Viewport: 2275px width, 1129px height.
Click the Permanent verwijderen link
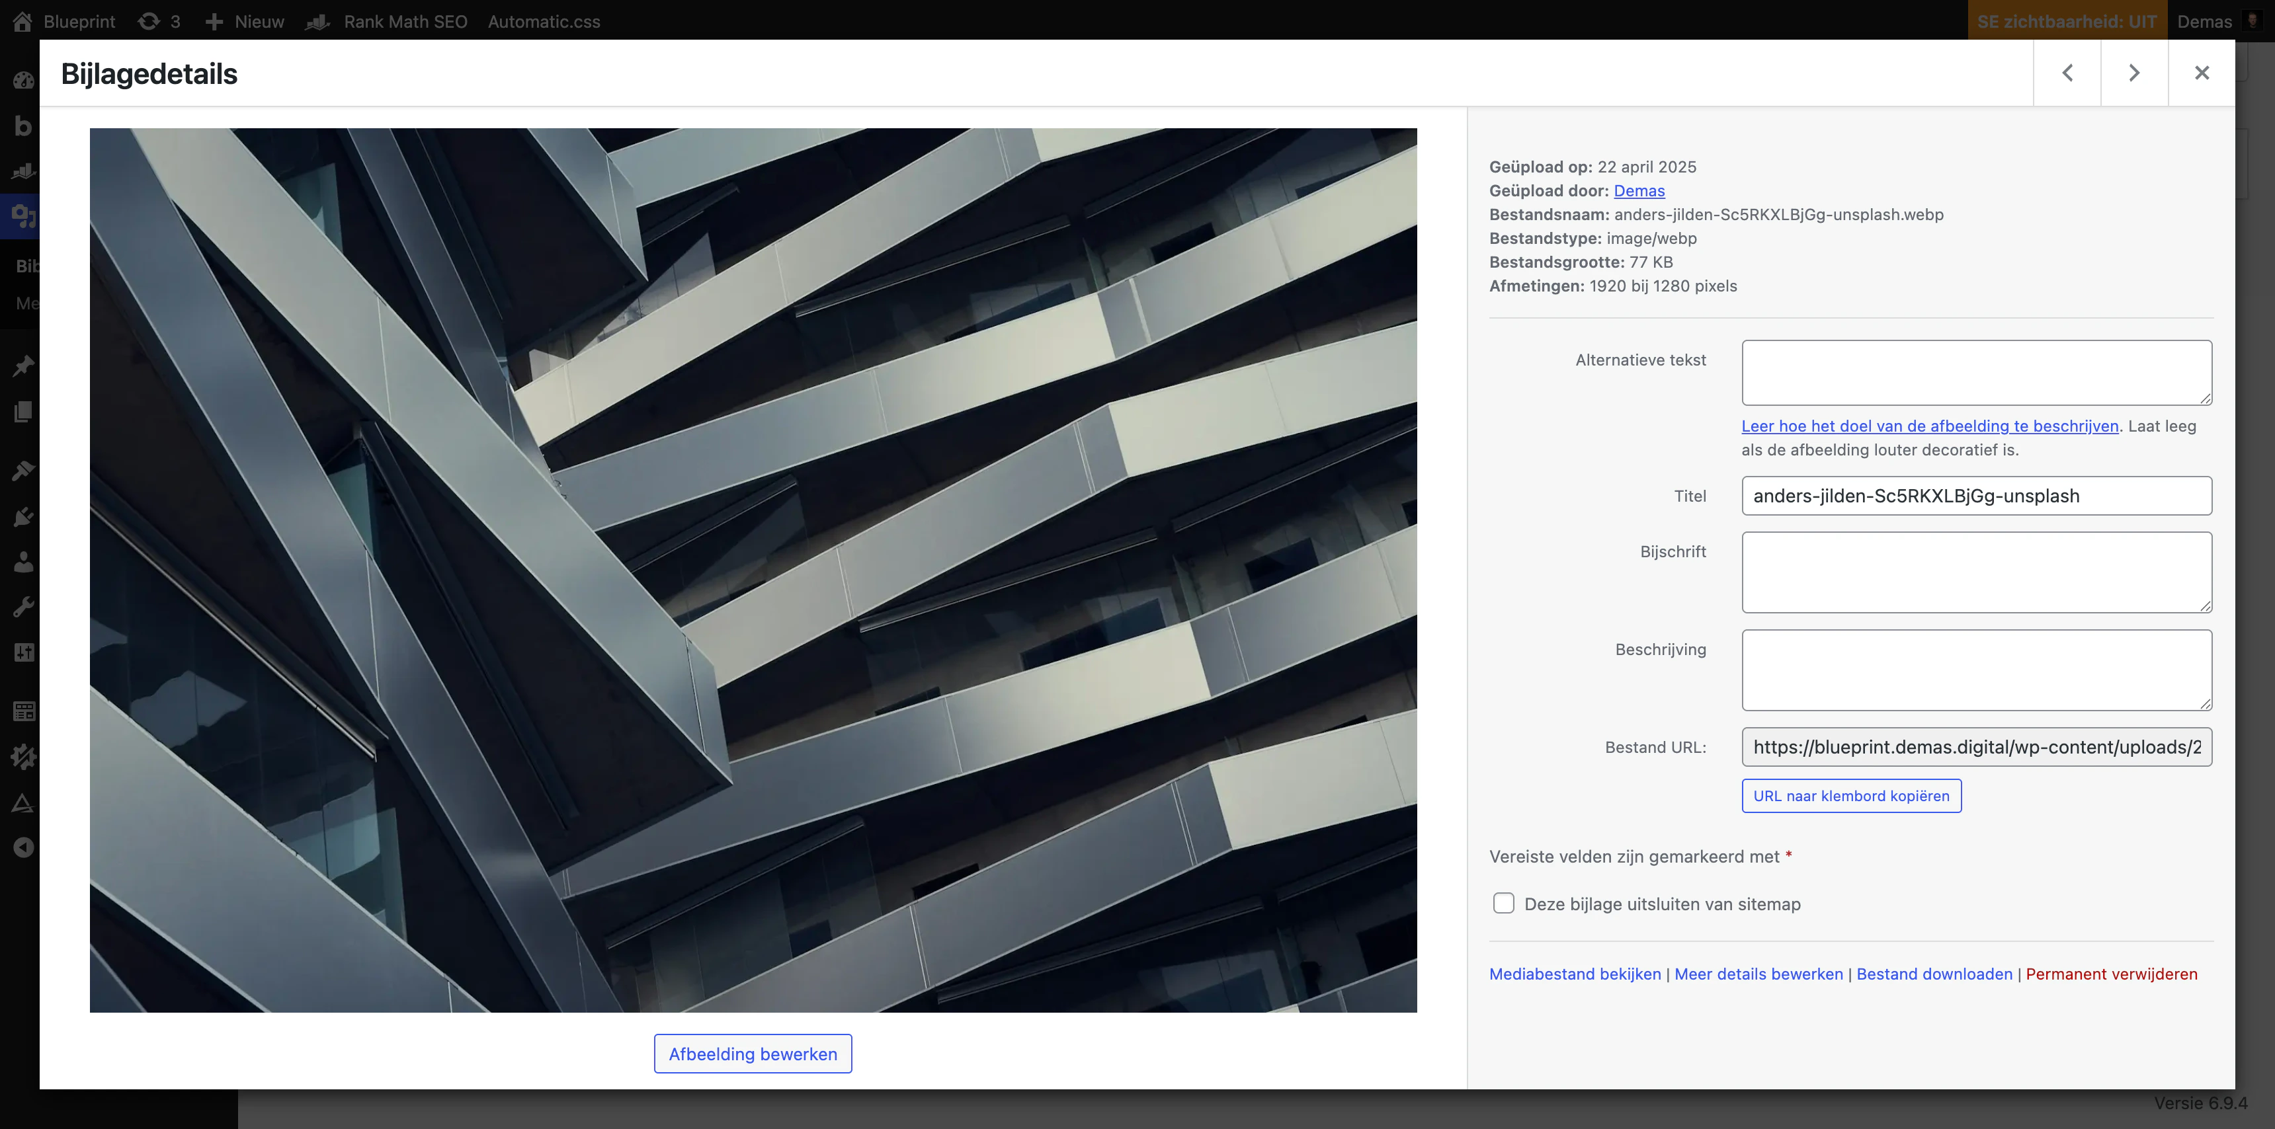(2111, 974)
